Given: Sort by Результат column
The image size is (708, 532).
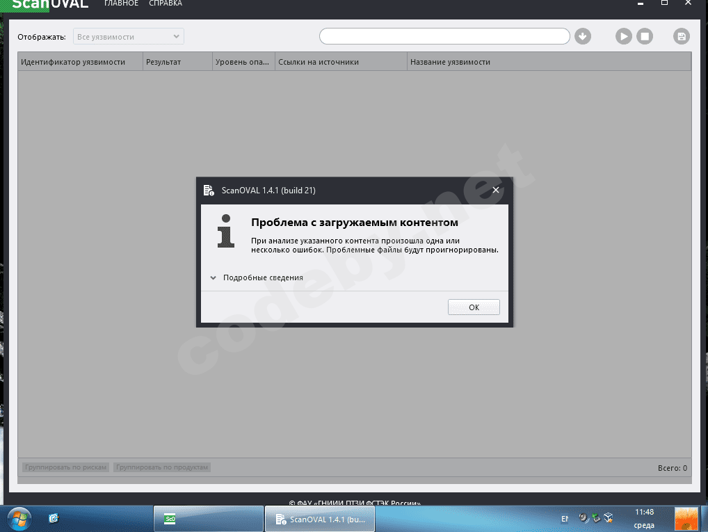Looking at the screenshot, I should pyautogui.click(x=177, y=62).
